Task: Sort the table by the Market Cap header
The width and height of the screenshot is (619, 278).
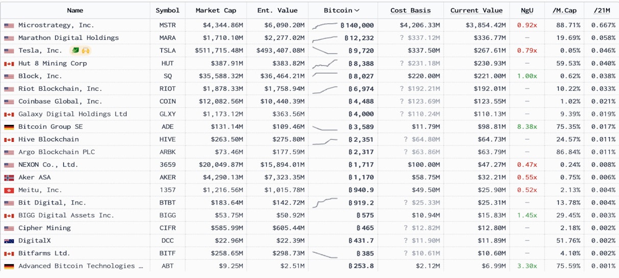Action: click(216, 10)
